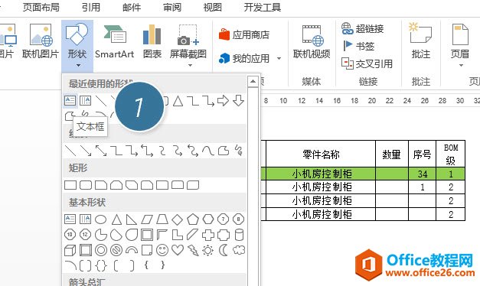
Task: Select vertical text box in recently used shapes
Action: pyautogui.click(x=86, y=100)
